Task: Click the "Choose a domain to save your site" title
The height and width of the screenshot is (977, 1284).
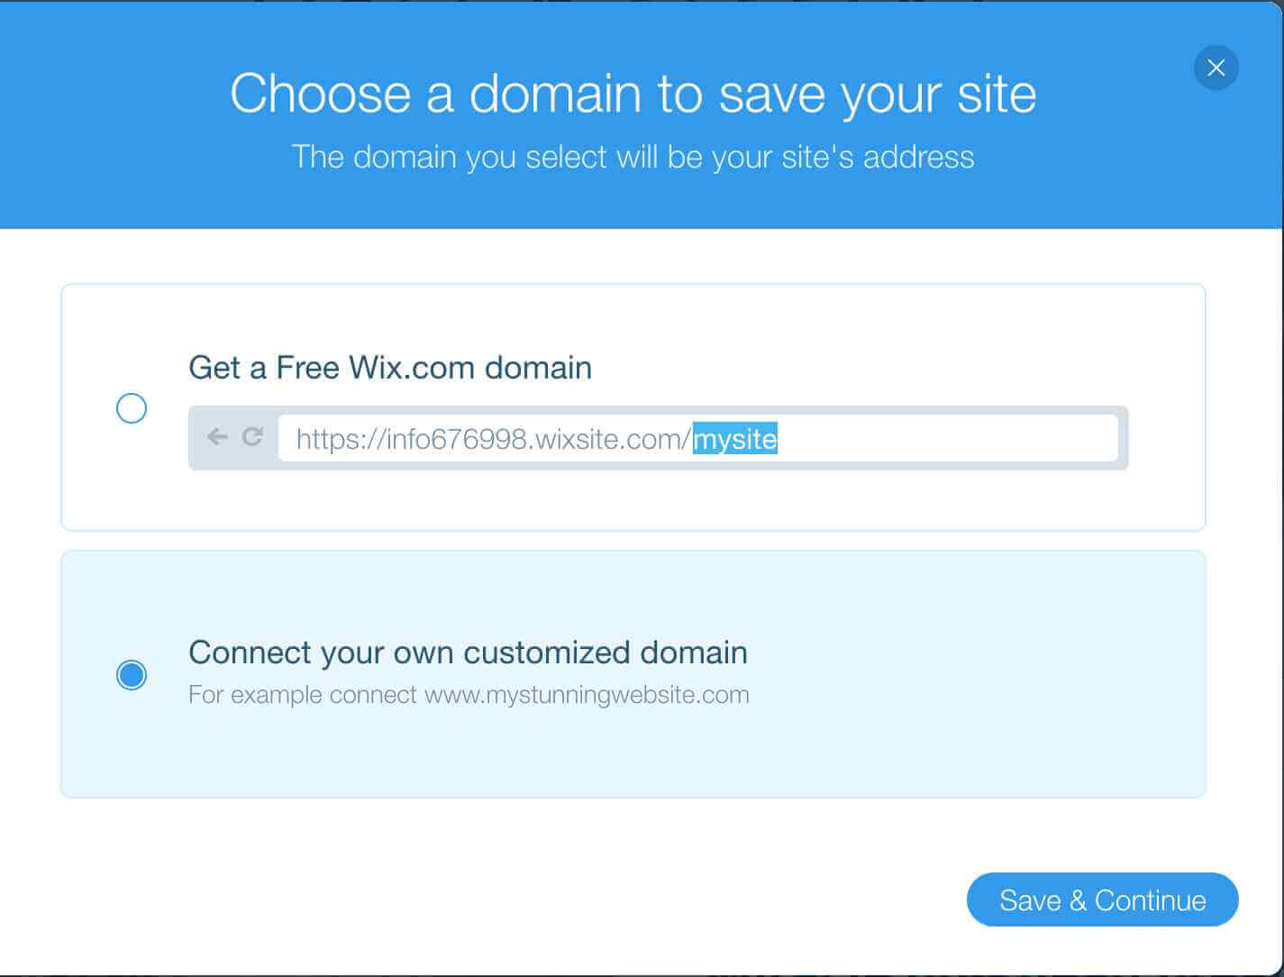Action: 633,93
